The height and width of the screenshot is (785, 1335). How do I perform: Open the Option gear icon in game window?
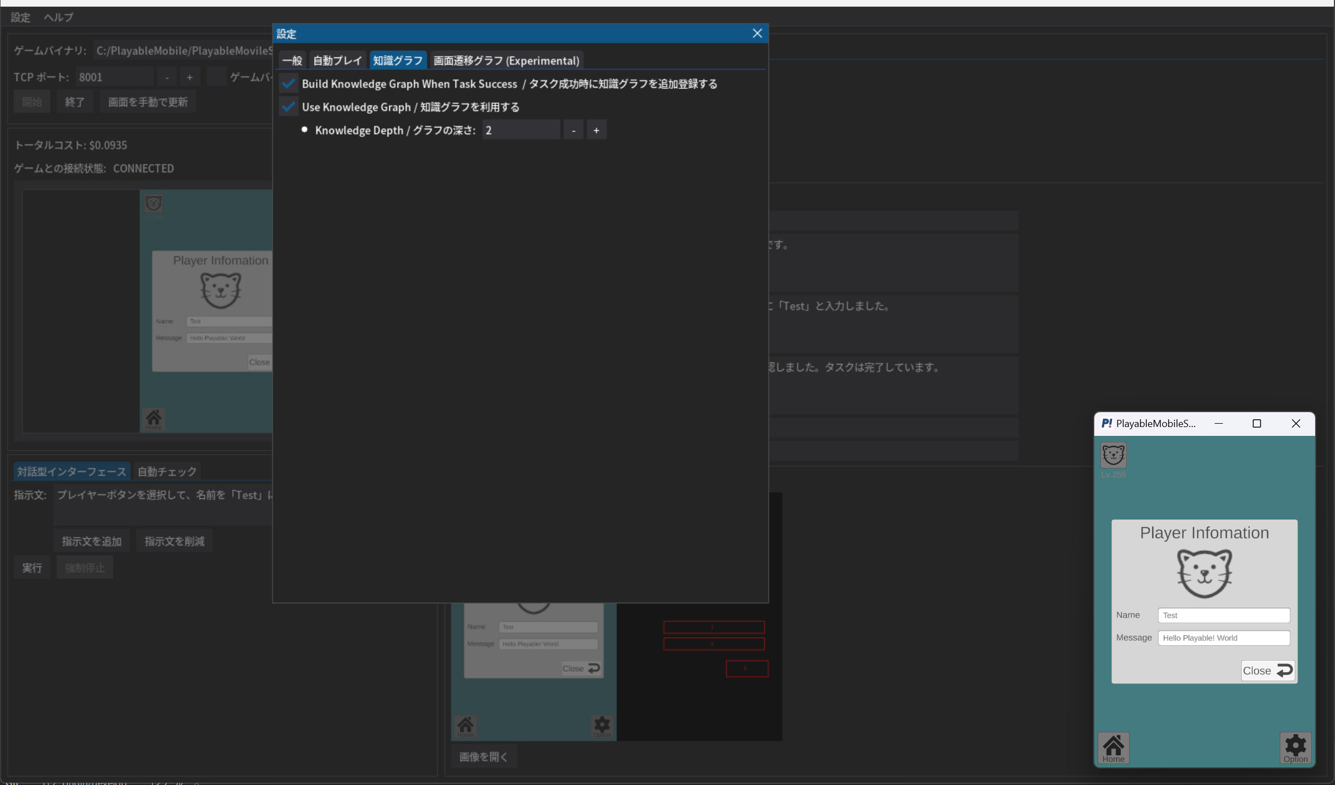tap(1295, 748)
